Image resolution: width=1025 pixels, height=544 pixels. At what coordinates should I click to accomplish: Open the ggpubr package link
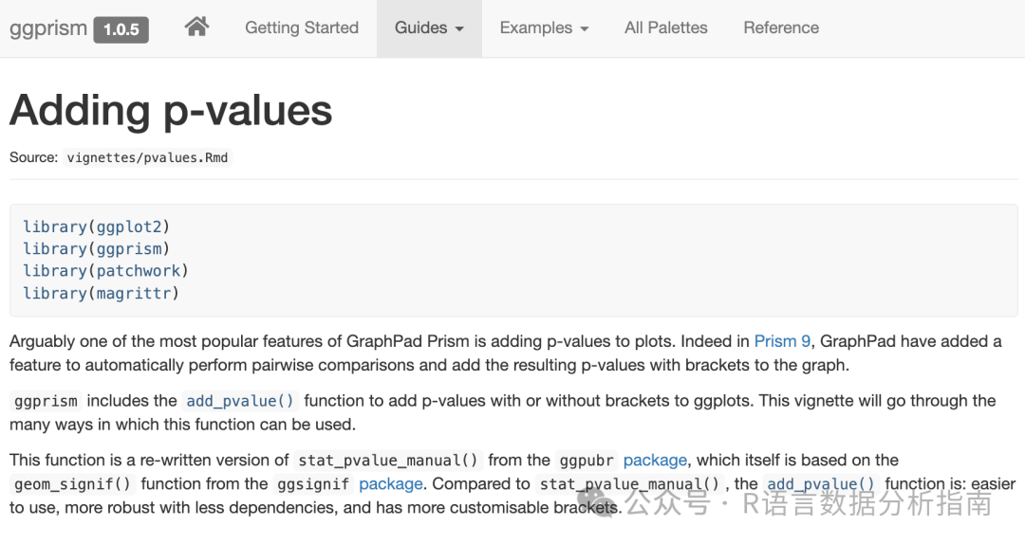coord(655,460)
